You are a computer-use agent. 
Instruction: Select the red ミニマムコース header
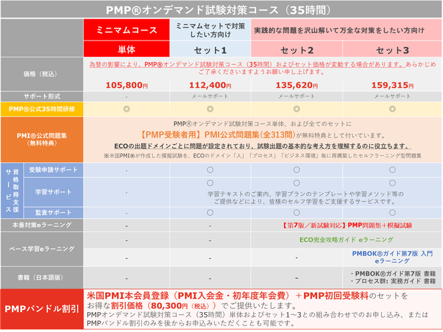[x=126, y=30]
